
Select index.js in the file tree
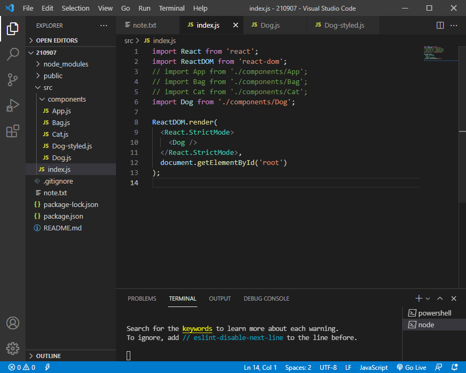(x=71, y=169)
